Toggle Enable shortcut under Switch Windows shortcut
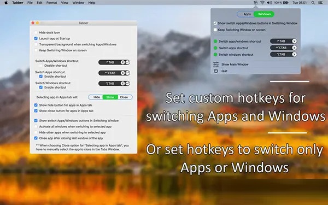 pos(41,87)
